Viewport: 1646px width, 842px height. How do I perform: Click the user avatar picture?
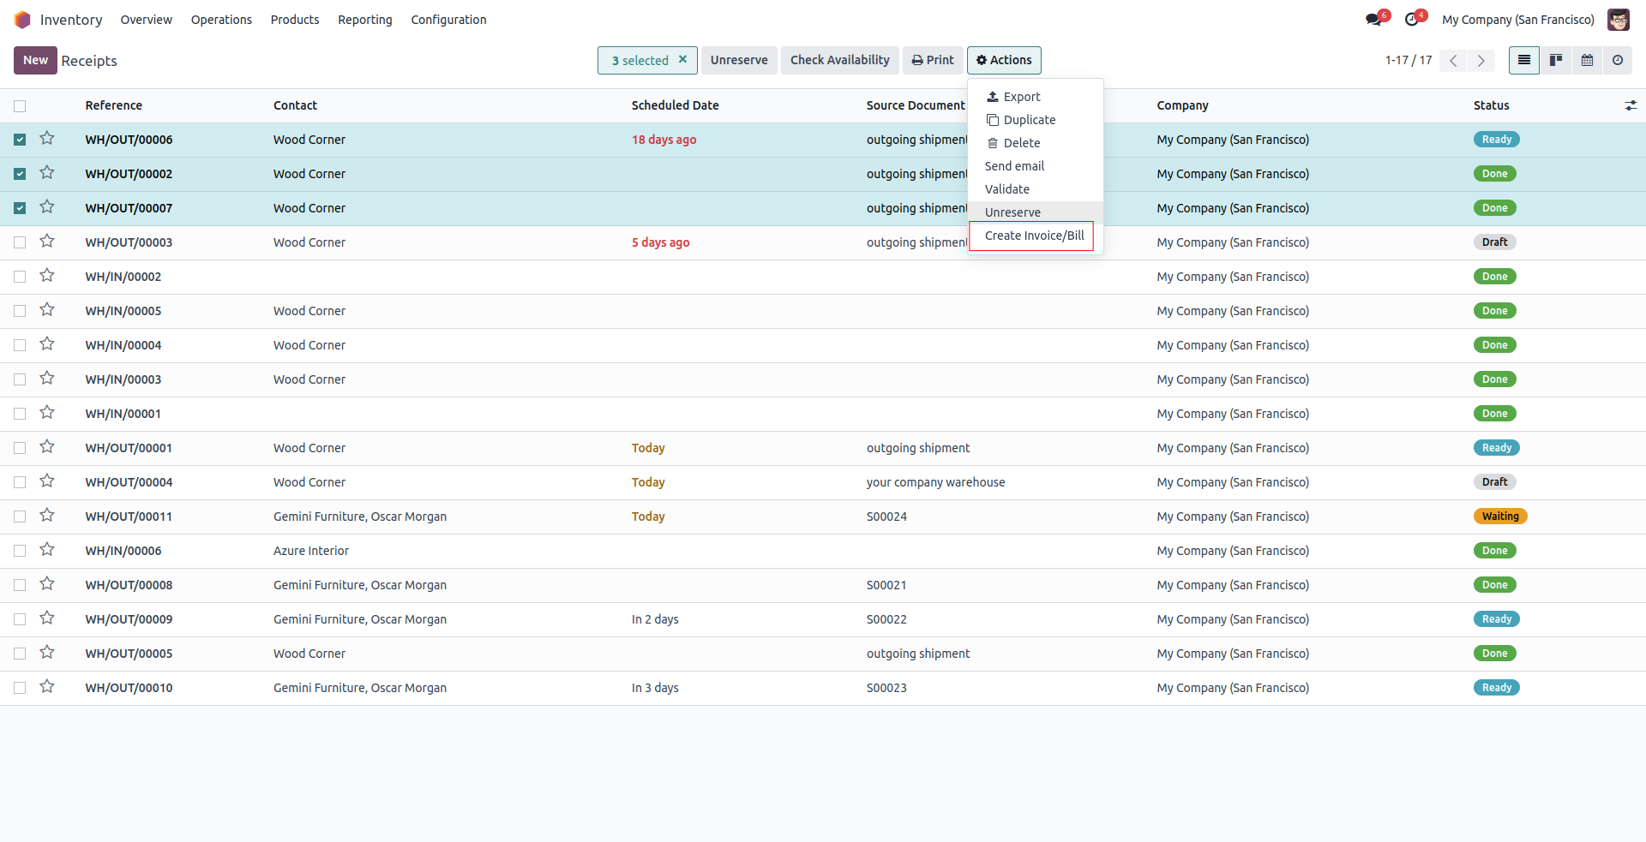[x=1618, y=20]
